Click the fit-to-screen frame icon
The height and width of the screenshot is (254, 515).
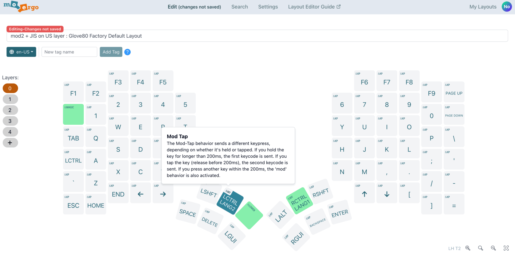pyautogui.click(x=506, y=248)
